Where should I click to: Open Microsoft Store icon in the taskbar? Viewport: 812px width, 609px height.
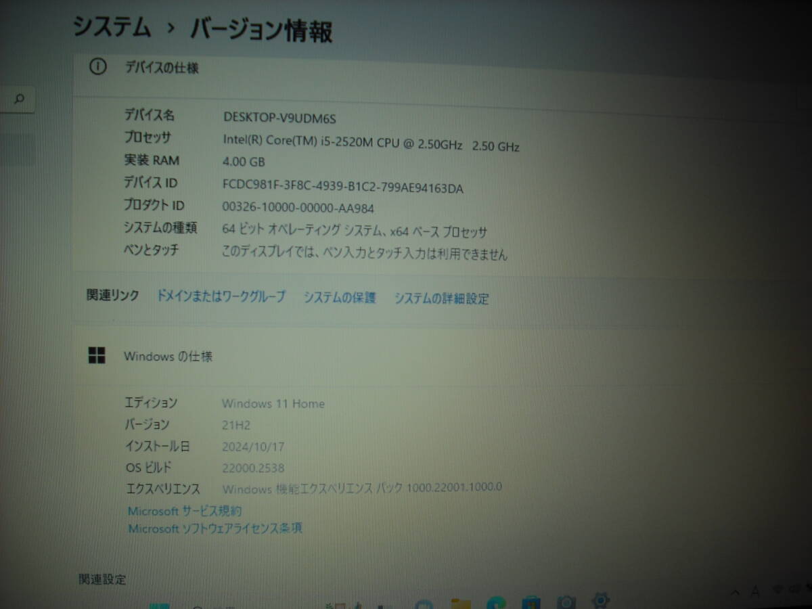pos(531,602)
